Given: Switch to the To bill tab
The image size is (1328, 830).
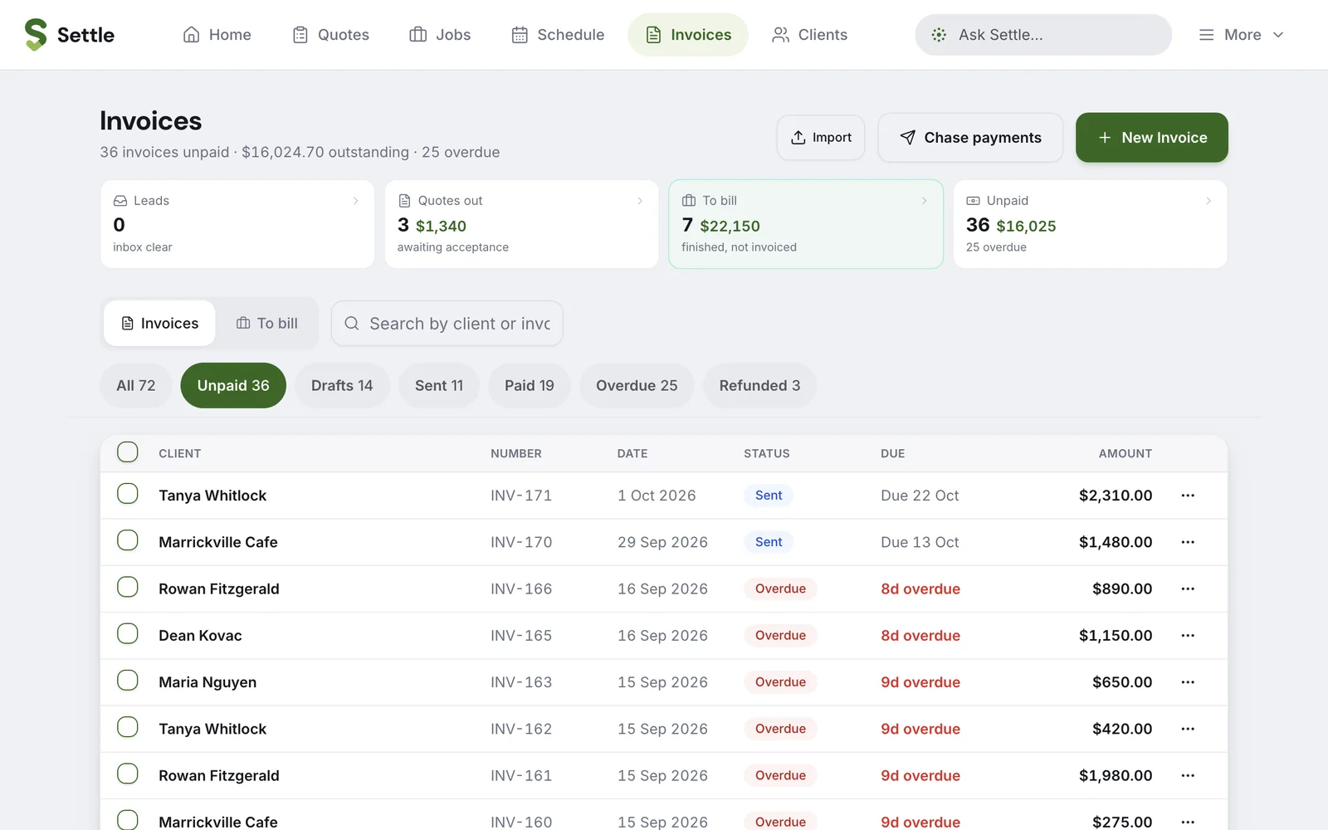Looking at the screenshot, I should click(267, 324).
